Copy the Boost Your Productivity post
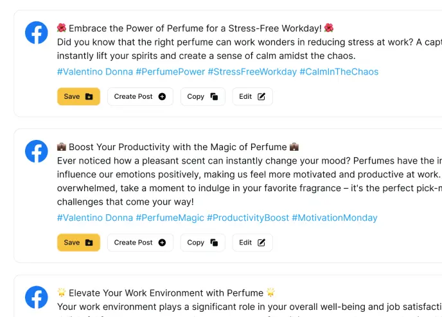 pos(202,243)
